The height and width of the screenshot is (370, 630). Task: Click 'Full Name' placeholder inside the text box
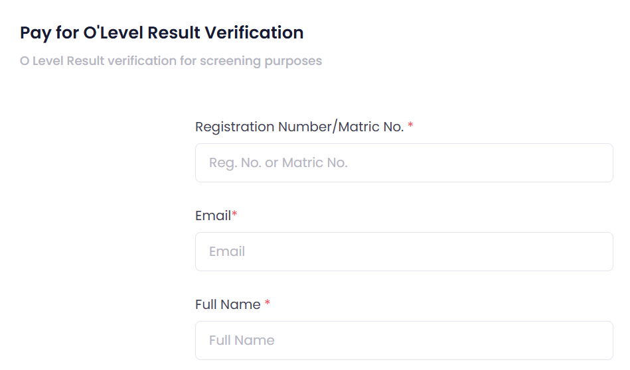242,340
